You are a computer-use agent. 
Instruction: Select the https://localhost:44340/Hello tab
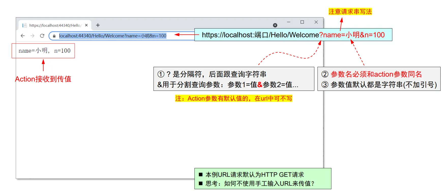point(55,25)
